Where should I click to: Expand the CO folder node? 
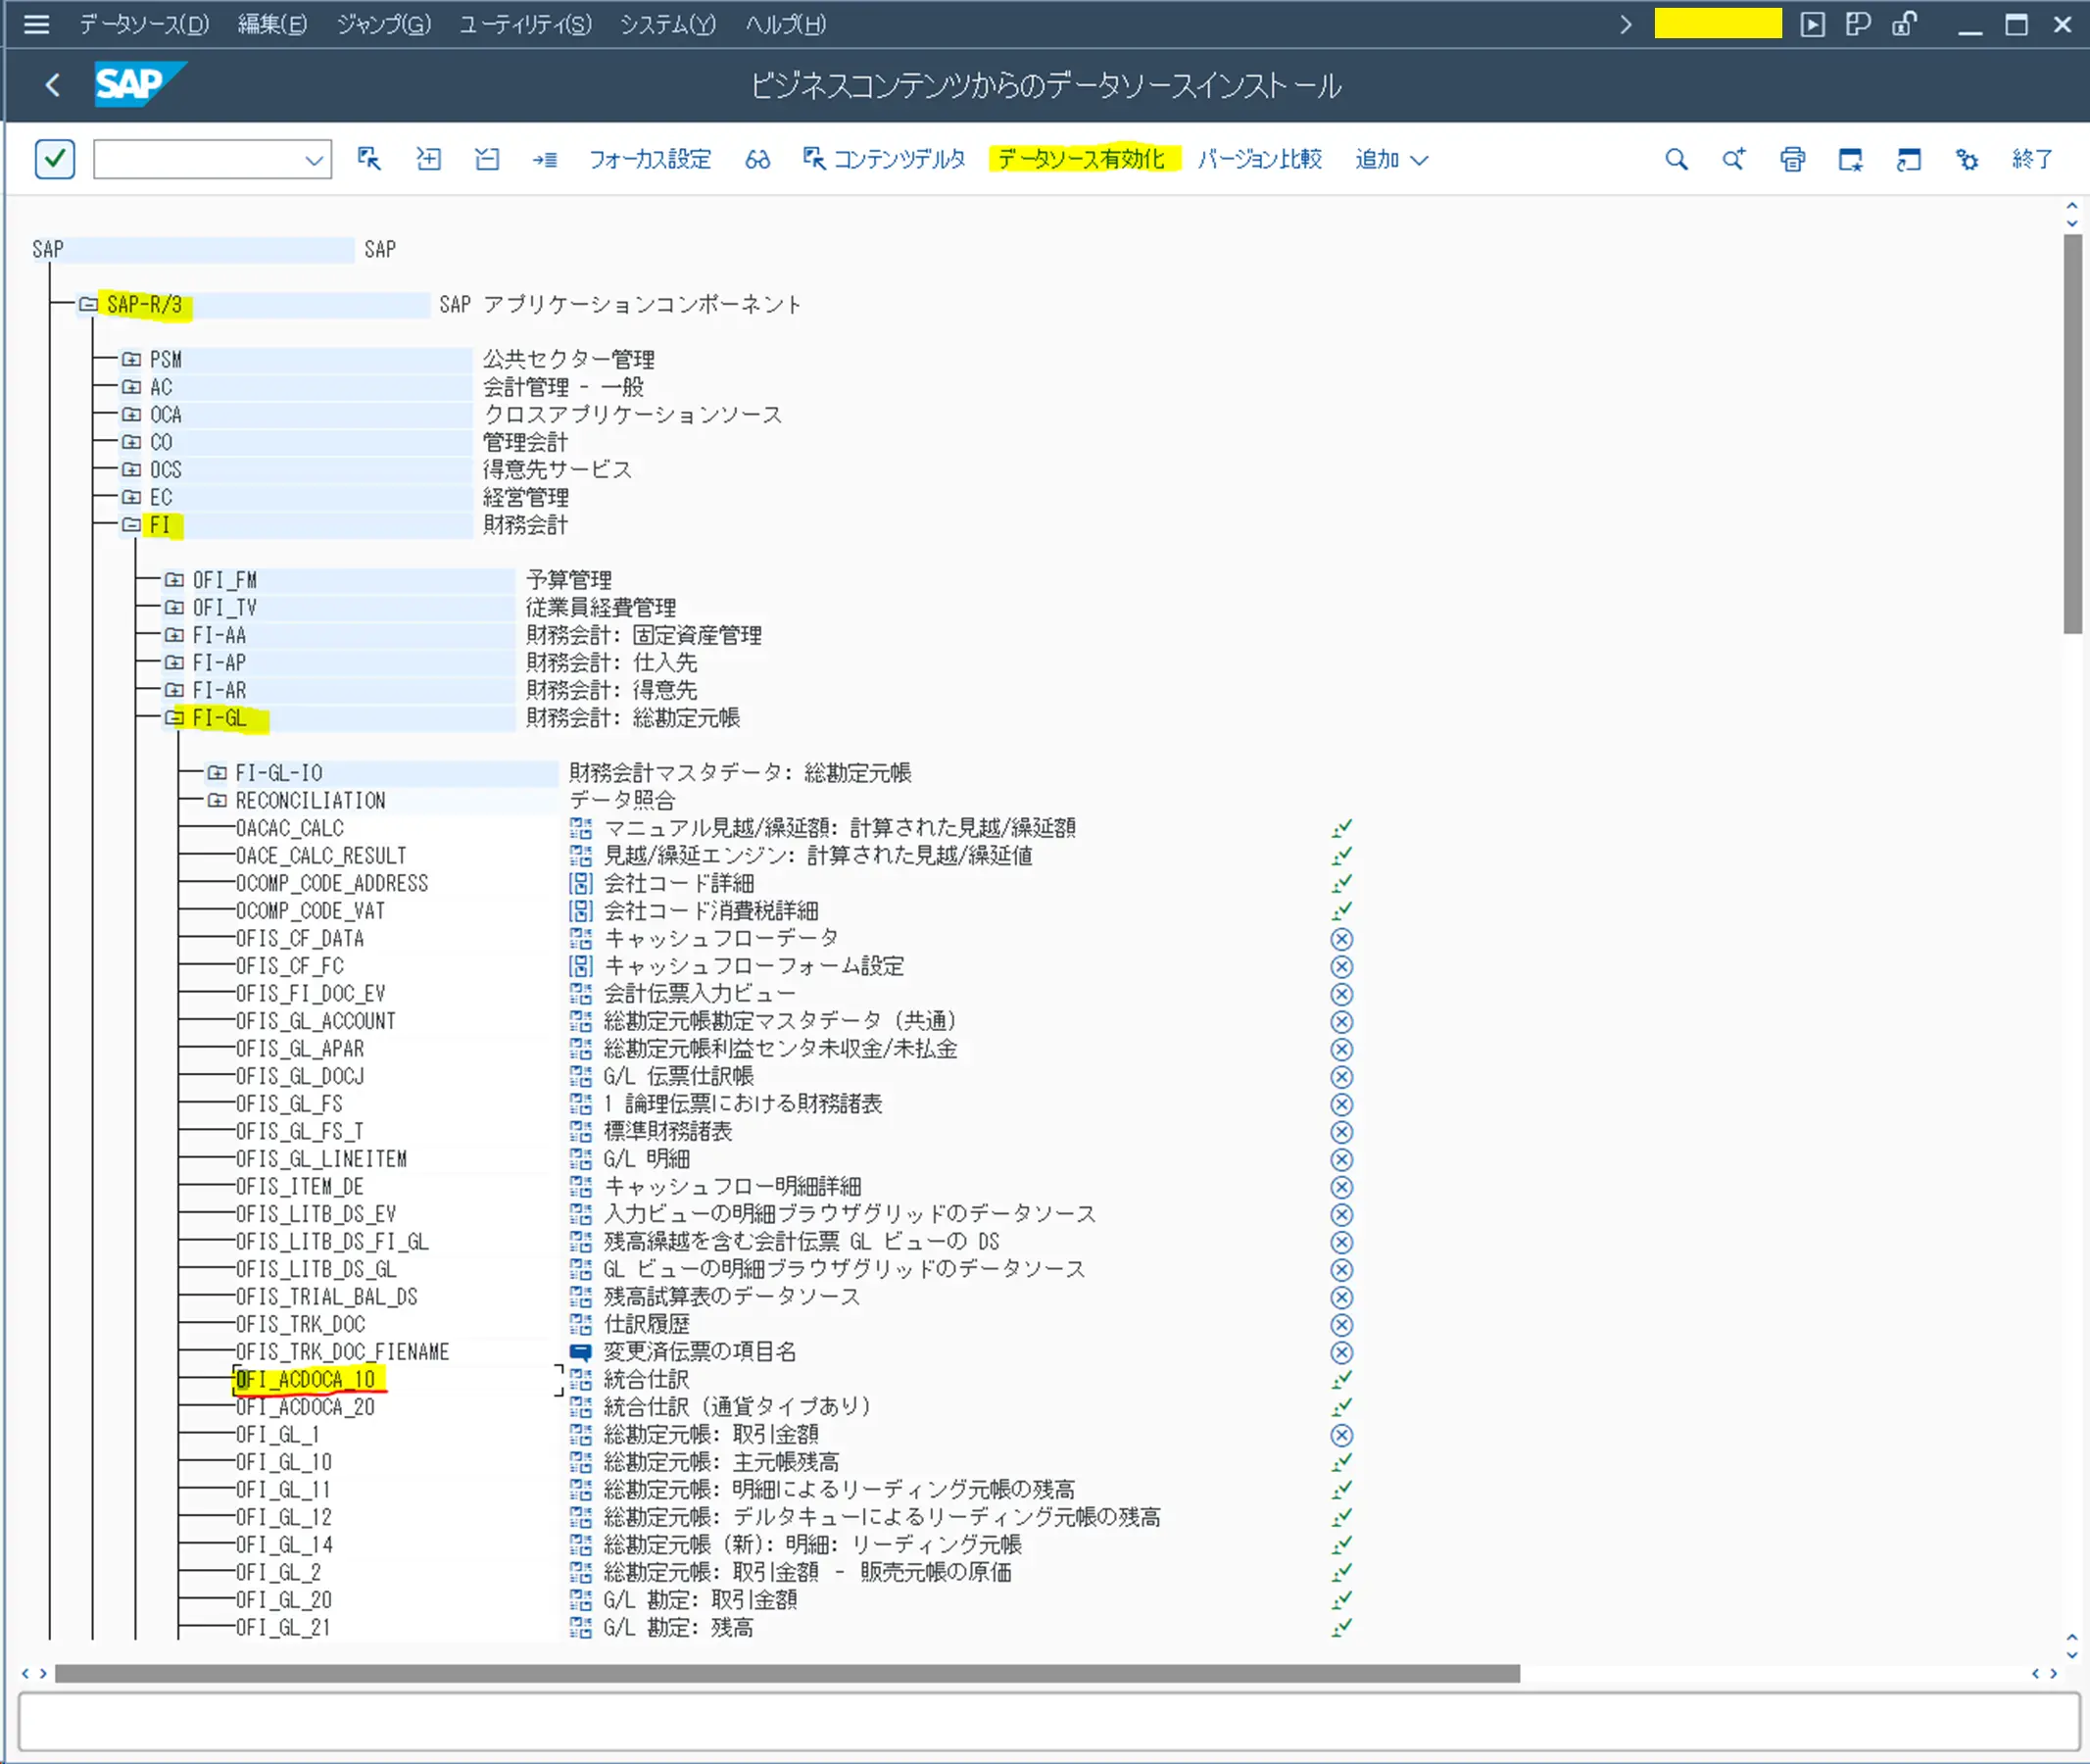coord(131,442)
